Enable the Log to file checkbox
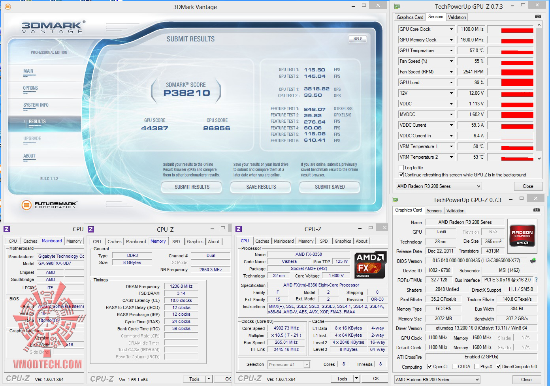Image resolution: width=550 pixels, height=386 pixels. (401, 168)
